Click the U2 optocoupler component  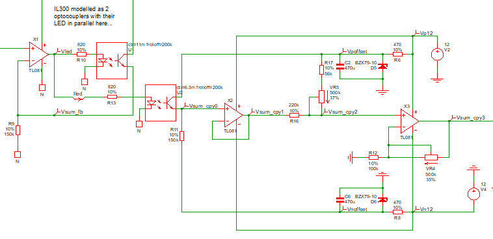click(161, 103)
